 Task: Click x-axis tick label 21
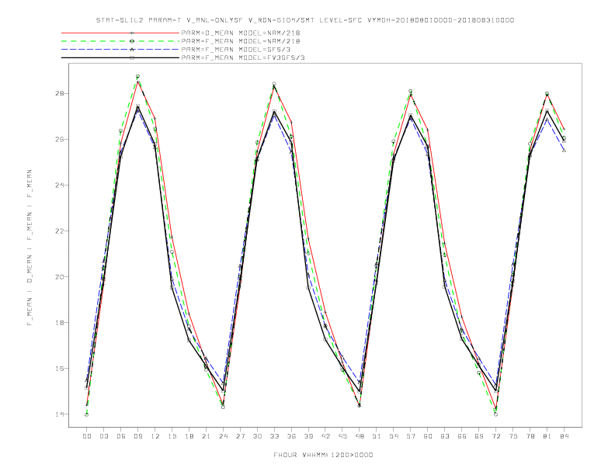(206, 436)
